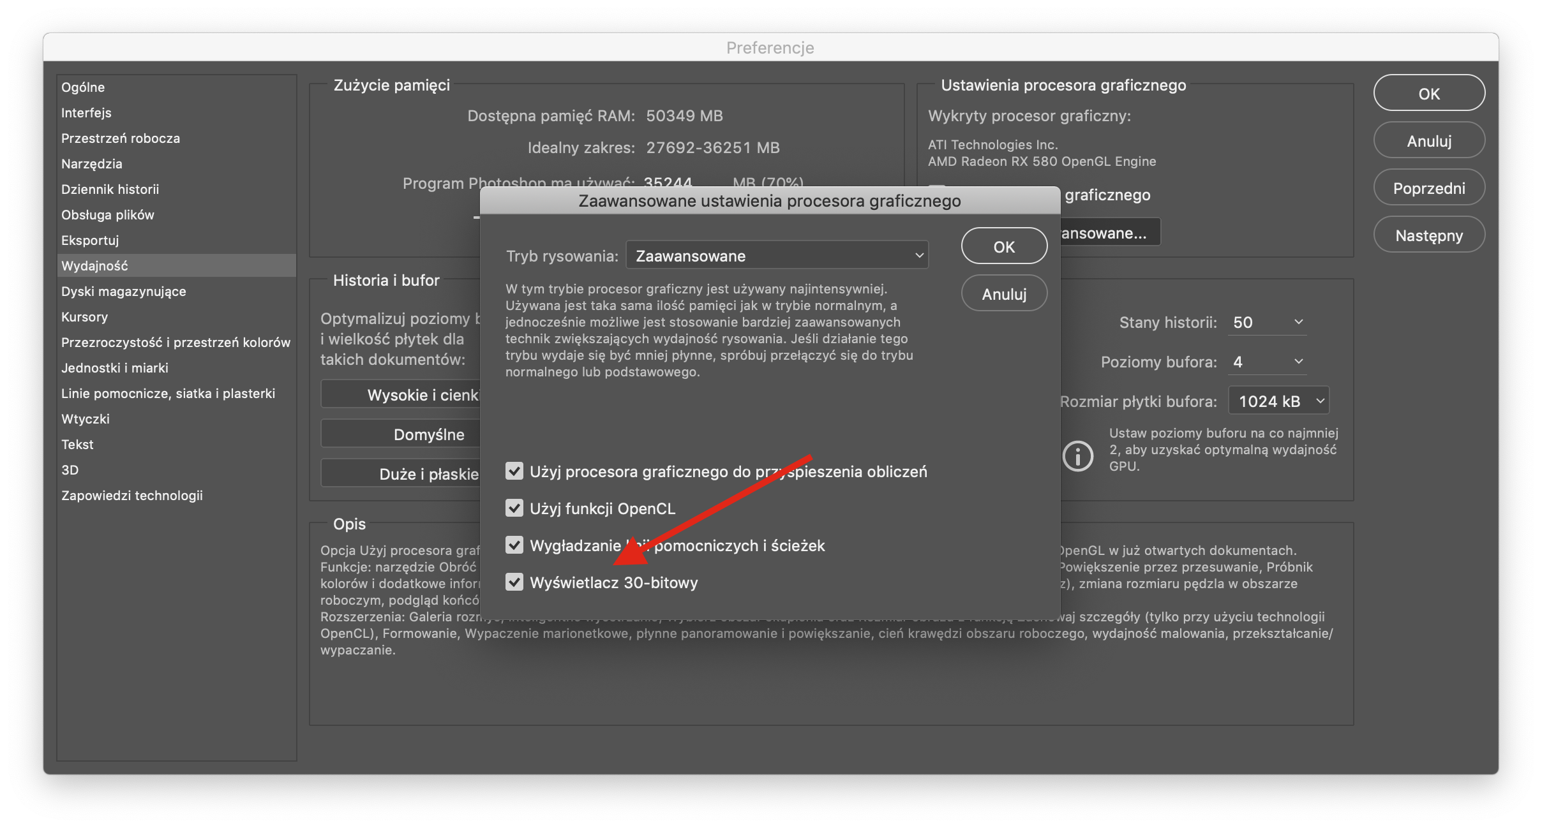1542x828 pixels.
Task: Open Rozmiar płytki bufora dropdown
Action: coord(1279,401)
